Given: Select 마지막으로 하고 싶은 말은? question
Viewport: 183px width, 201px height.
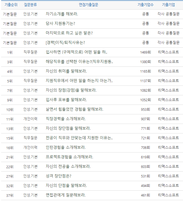Looking at the screenshot, I should (69, 33).
